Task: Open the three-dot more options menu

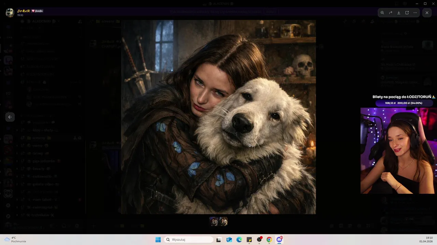Action: [415, 13]
